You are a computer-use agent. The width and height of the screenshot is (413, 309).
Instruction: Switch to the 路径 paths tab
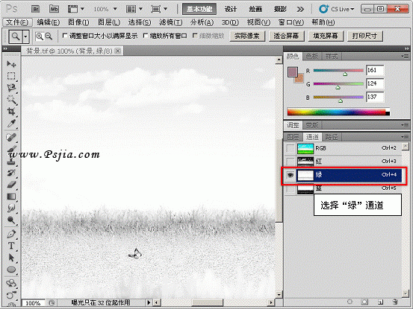[x=332, y=137]
